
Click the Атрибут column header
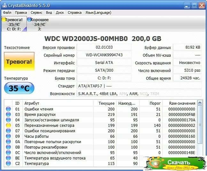tap(58, 103)
